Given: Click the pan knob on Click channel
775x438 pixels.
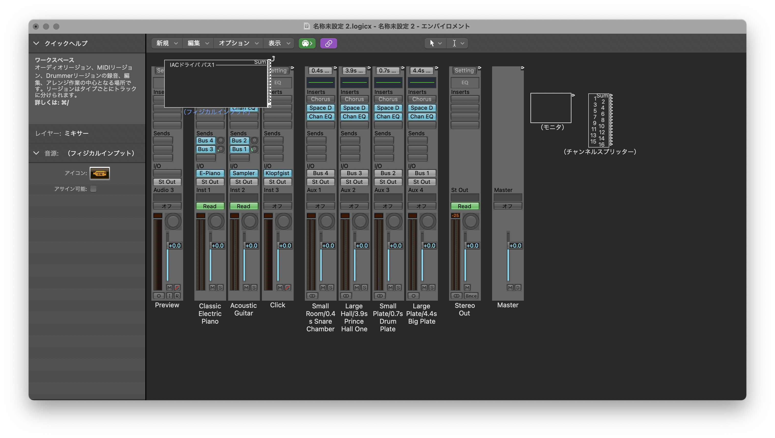Looking at the screenshot, I should click(283, 221).
